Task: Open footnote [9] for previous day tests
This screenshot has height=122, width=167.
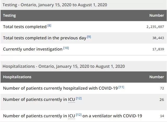Action: coord(89,37)
